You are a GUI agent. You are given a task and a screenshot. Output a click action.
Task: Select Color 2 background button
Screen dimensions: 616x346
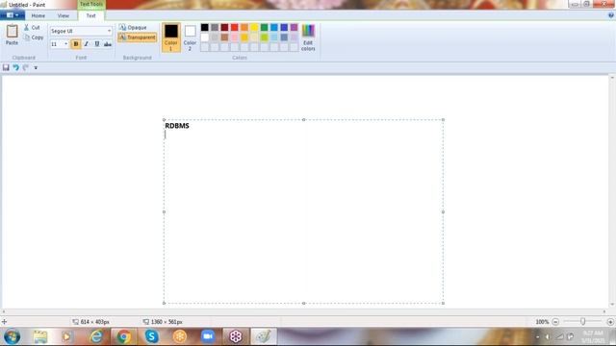click(190, 37)
